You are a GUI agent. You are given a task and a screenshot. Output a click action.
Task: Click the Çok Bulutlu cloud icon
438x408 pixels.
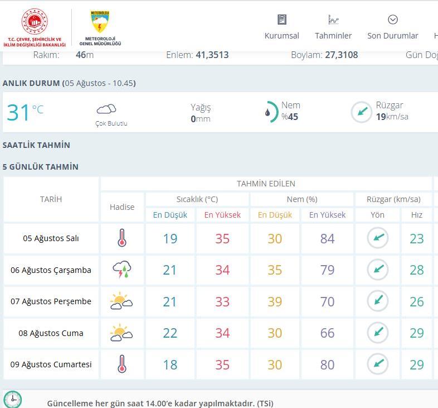106,109
